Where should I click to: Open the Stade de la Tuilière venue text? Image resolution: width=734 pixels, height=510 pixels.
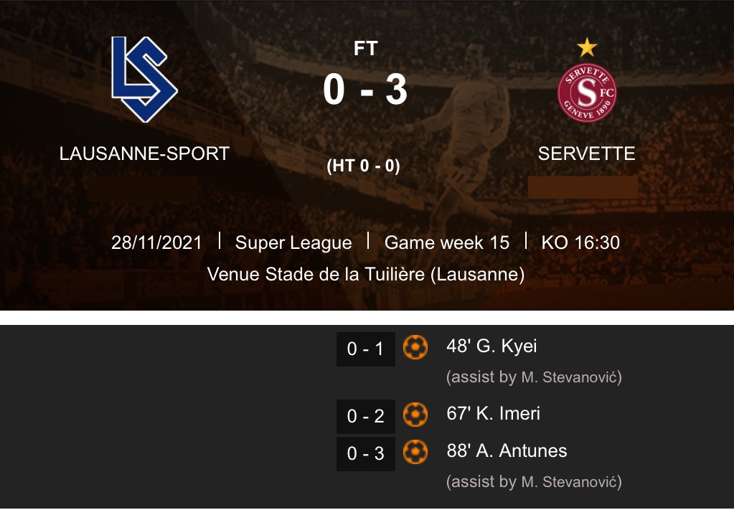click(366, 274)
